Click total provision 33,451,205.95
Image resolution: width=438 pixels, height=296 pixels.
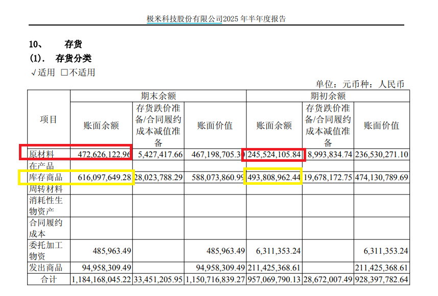158,280
